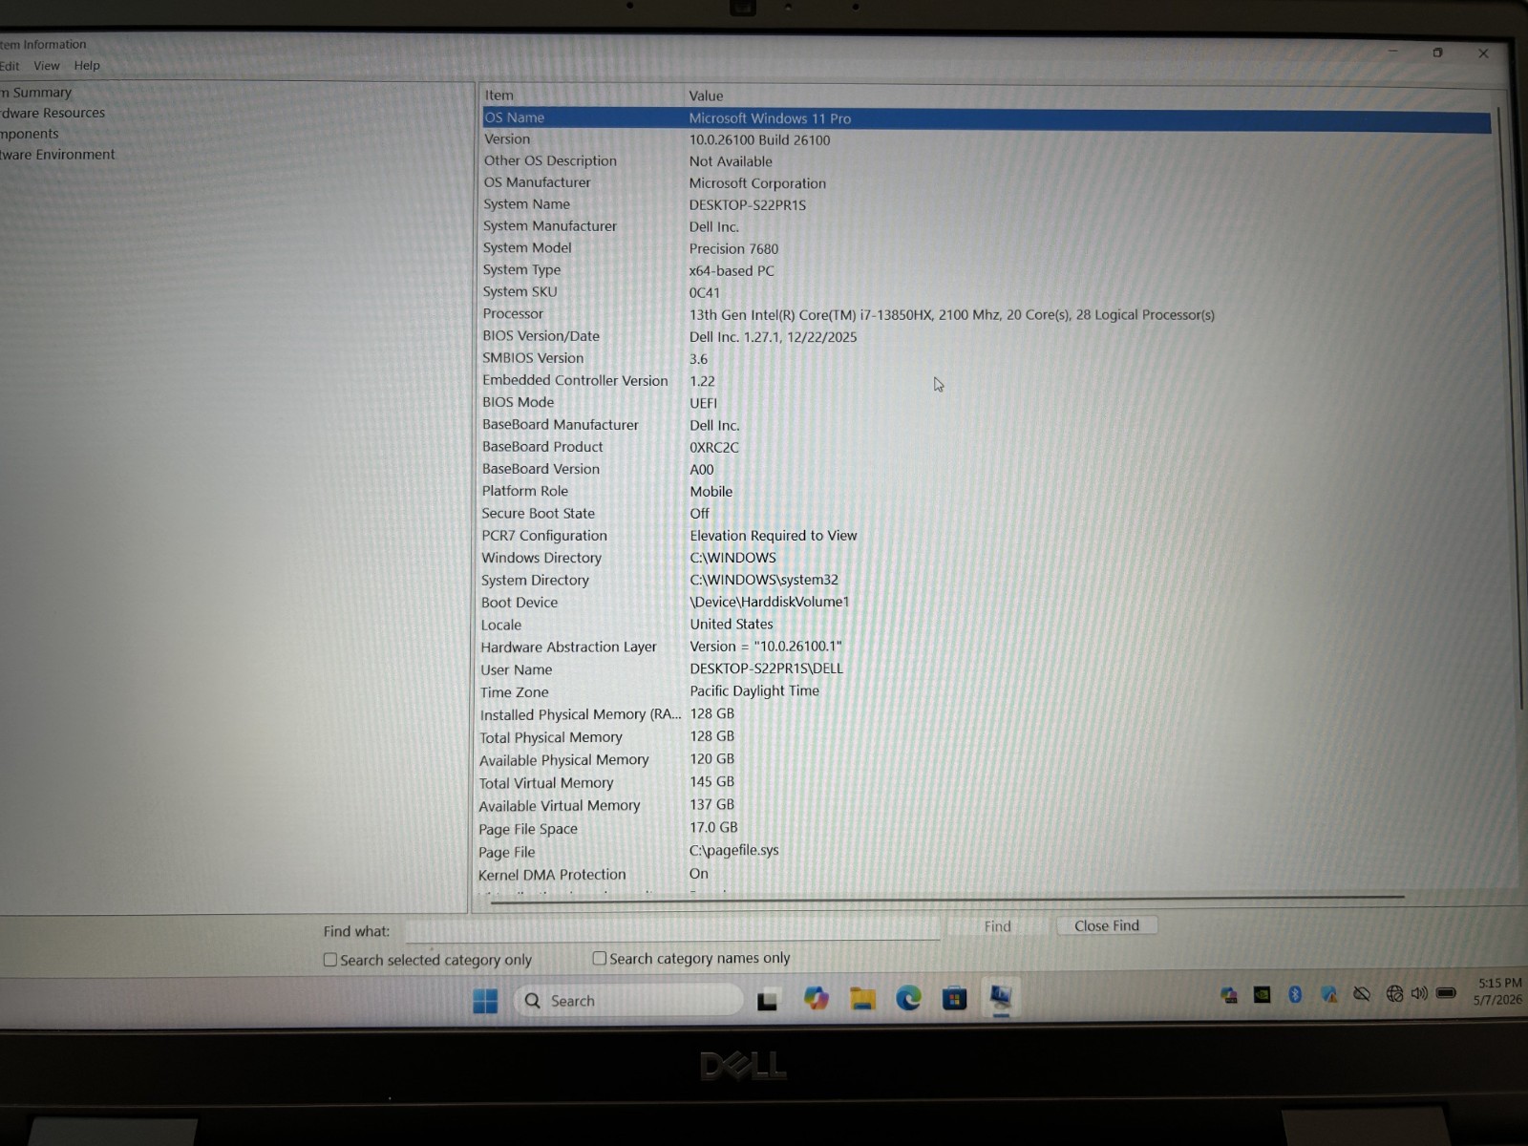
Task: Select Hardware Resources tree node
Action: click(53, 113)
